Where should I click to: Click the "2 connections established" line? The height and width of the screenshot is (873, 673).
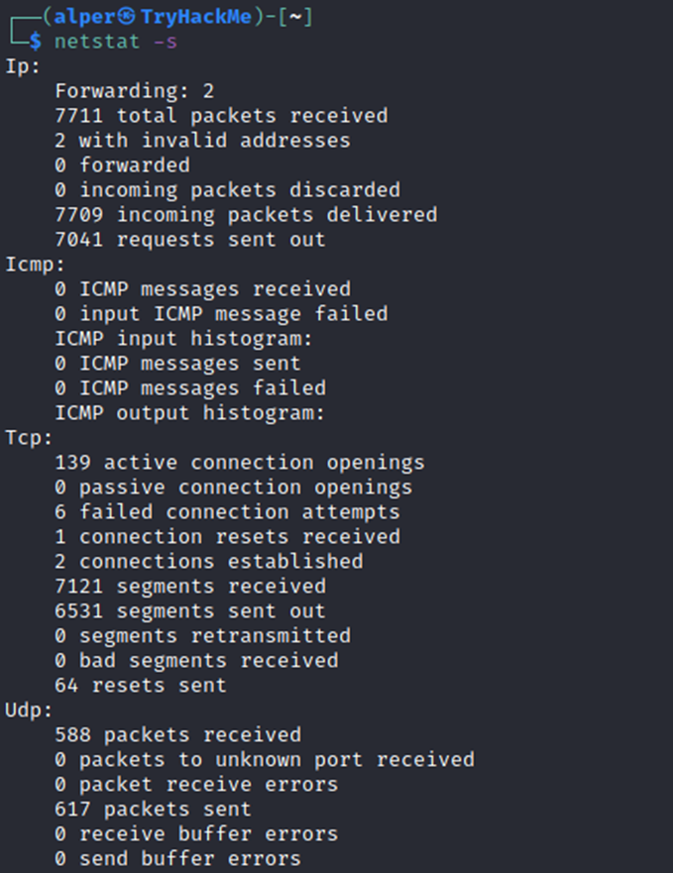(208, 562)
